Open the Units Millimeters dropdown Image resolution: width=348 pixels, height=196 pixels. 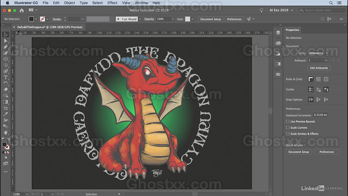tap(318, 53)
